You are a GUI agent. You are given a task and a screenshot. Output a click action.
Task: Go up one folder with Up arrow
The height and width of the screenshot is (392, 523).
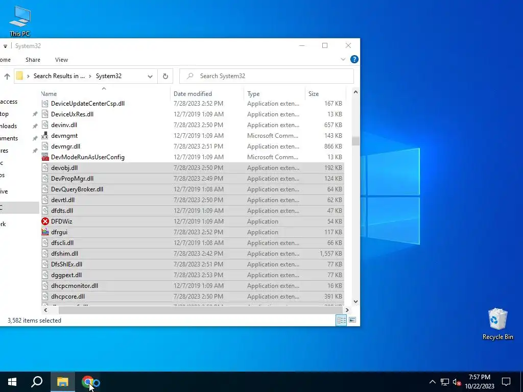coord(7,77)
